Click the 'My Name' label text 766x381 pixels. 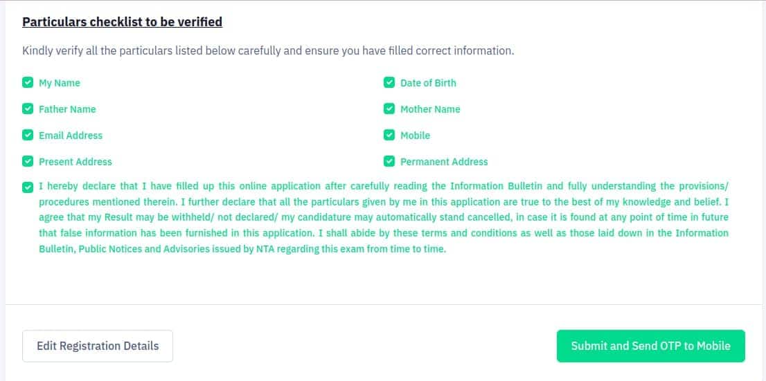60,83
